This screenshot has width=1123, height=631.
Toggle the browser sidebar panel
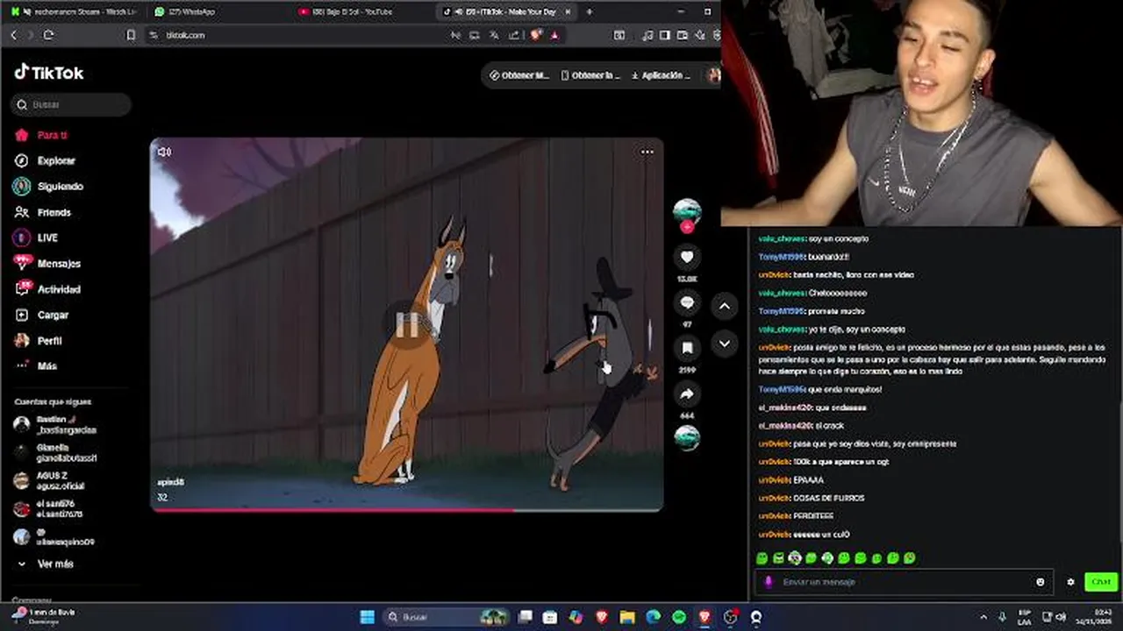[664, 35]
